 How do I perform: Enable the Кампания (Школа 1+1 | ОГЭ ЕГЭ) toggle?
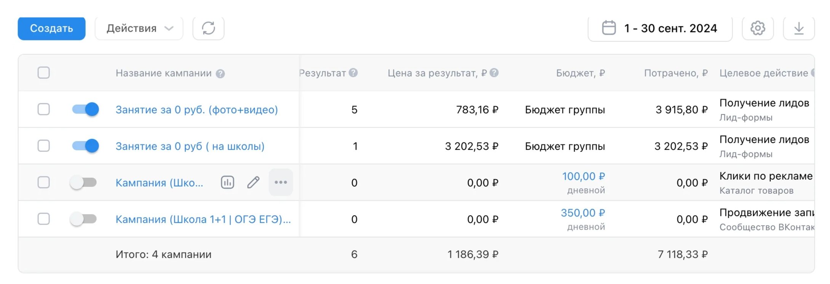83,219
